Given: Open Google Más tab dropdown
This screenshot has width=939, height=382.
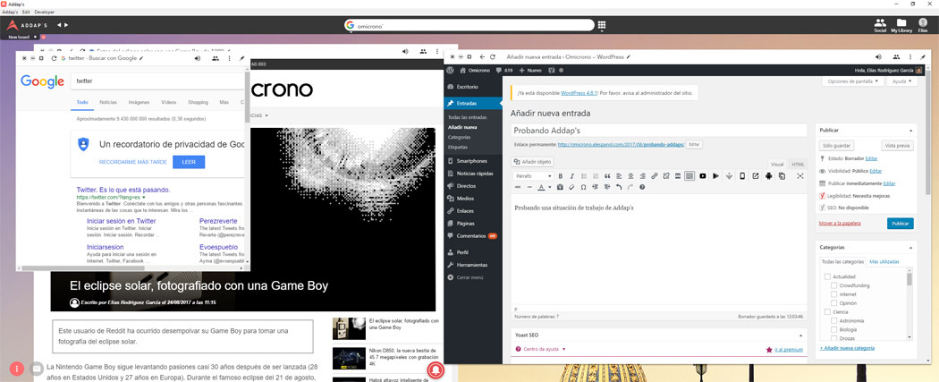Looking at the screenshot, I should coord(224,102).
